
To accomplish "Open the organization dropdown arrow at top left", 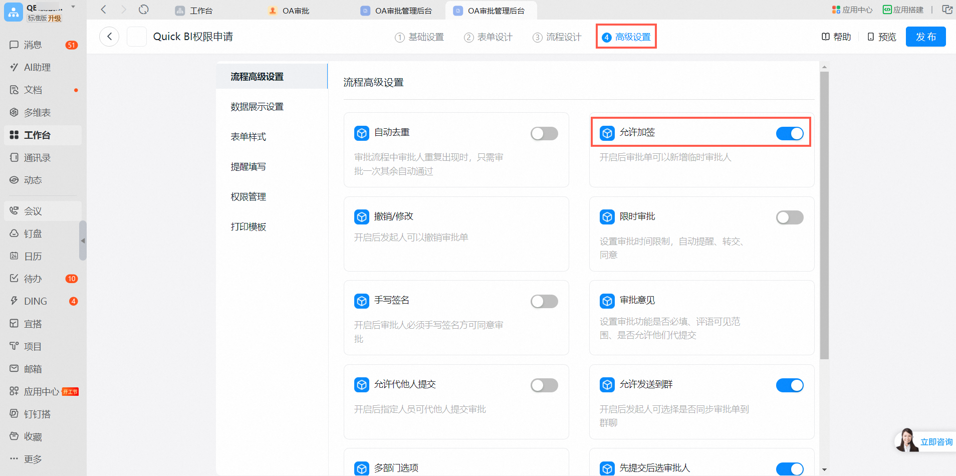I will [73, 7].
